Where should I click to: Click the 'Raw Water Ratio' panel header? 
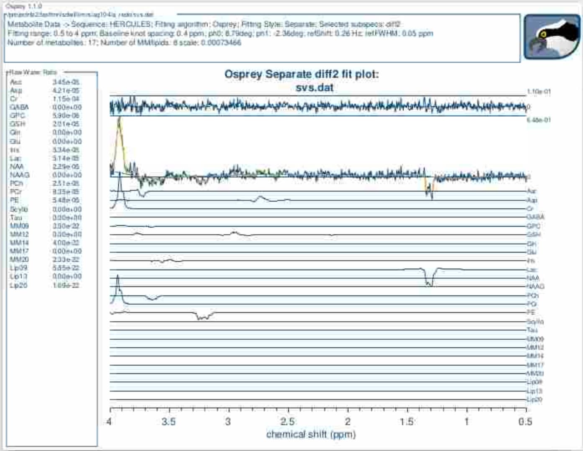(x=34, y=72)
